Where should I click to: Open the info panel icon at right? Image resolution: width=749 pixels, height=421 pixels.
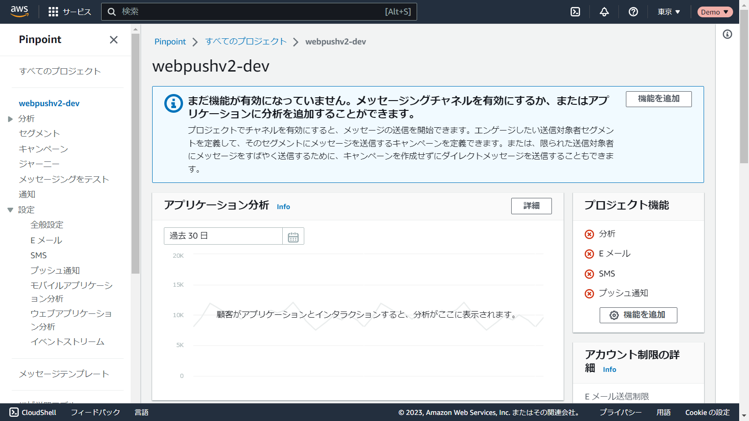coord(727,34)
